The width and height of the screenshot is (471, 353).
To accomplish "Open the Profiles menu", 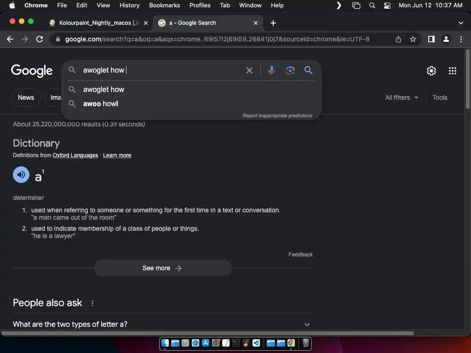I will 200,6.
